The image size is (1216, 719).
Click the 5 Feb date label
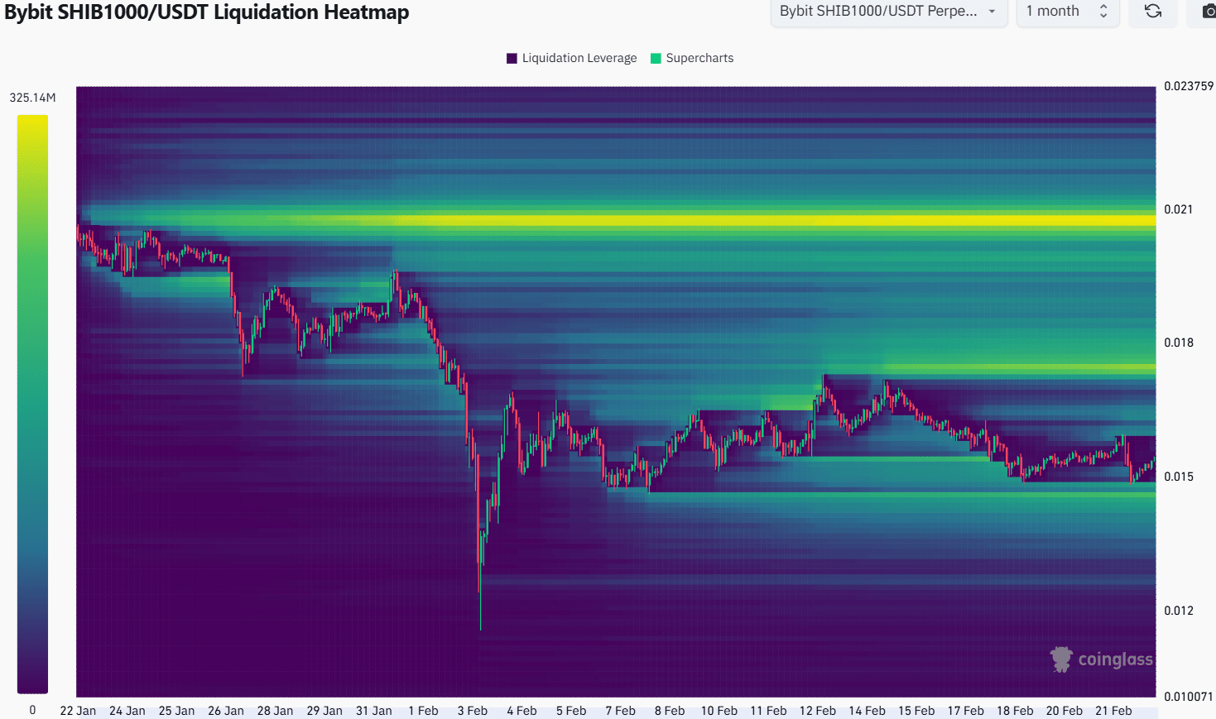click(571, 711)
